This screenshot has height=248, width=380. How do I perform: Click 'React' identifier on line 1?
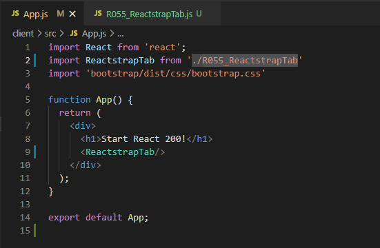[x=99, y=48]
